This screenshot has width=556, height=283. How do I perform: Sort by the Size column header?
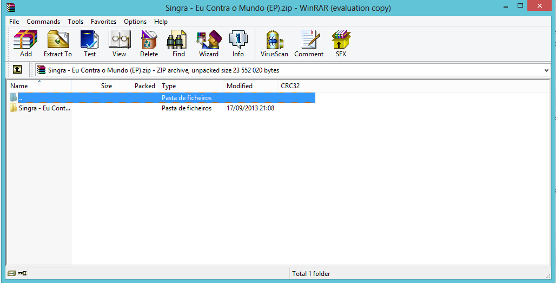(x=93, y=86)
